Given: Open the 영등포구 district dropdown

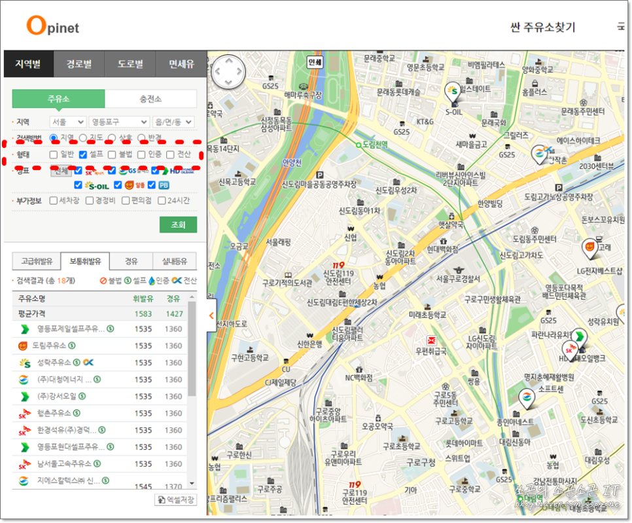Looking at the screenshot, I should [x=119, y=122].
